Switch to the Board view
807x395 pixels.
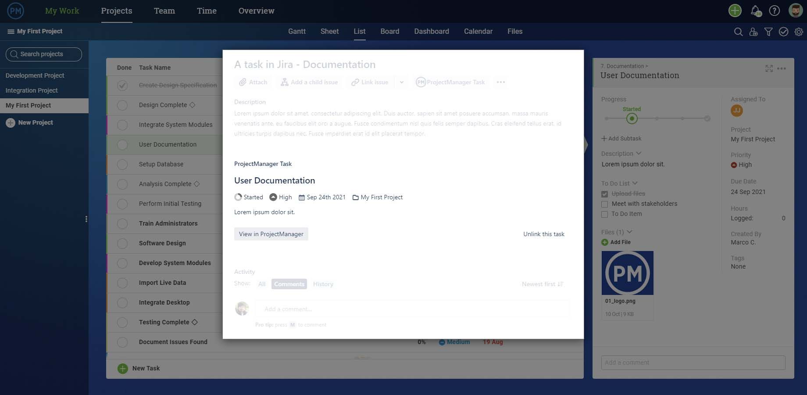tap(390, 32)
